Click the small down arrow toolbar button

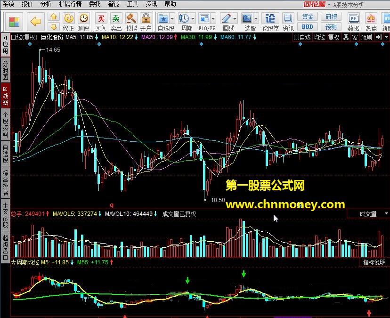[x=54, y=26]
